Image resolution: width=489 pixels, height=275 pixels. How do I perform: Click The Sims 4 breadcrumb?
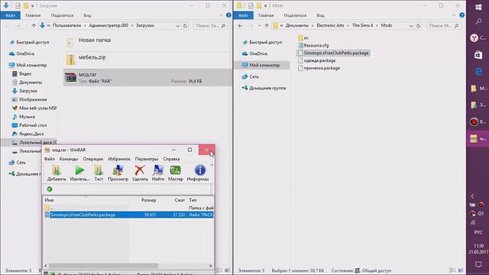click(362, 25)
